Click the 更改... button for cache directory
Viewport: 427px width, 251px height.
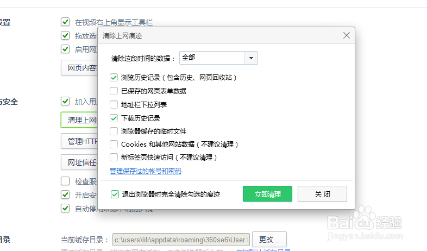click(x=269, y=240)
